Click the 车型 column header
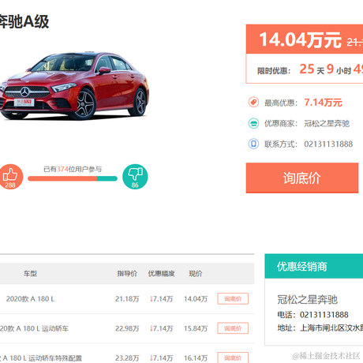The image size is (363, 363). [x=30, y=274]
